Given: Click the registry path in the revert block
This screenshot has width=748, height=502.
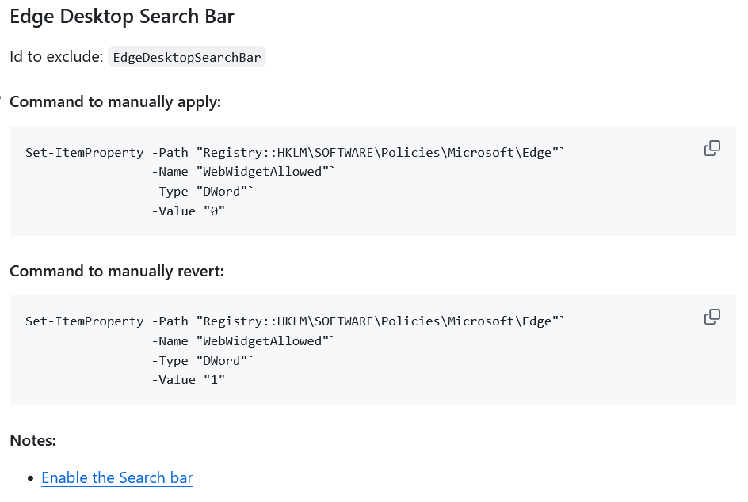Looking at the screenshot, I should 380,321.
